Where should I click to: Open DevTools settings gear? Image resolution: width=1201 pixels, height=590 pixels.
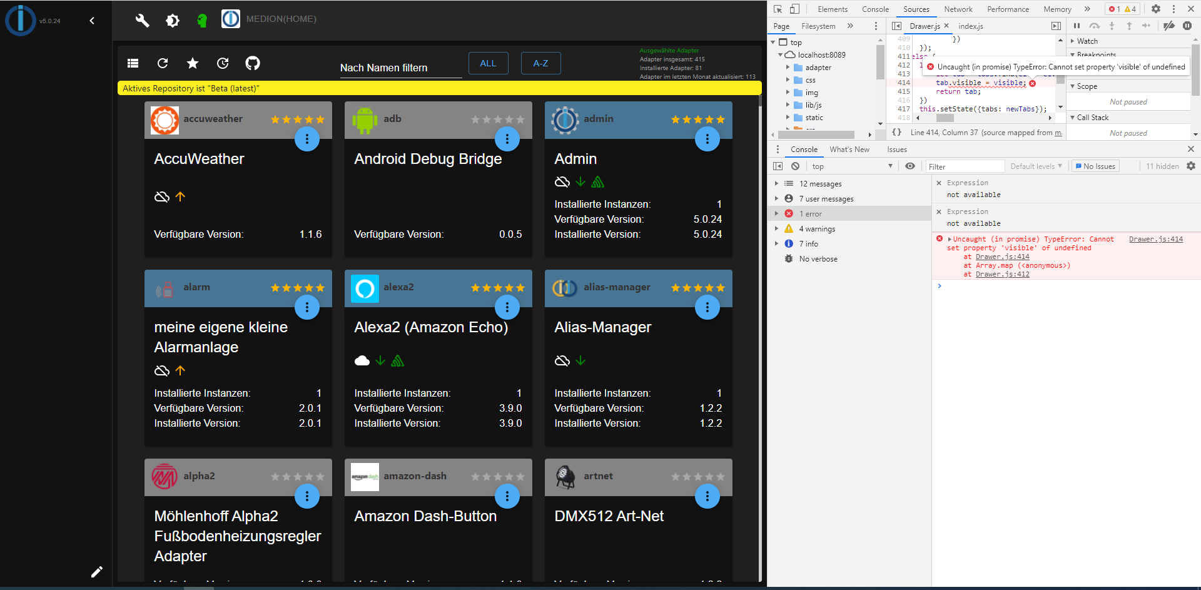click(1156, 9)
